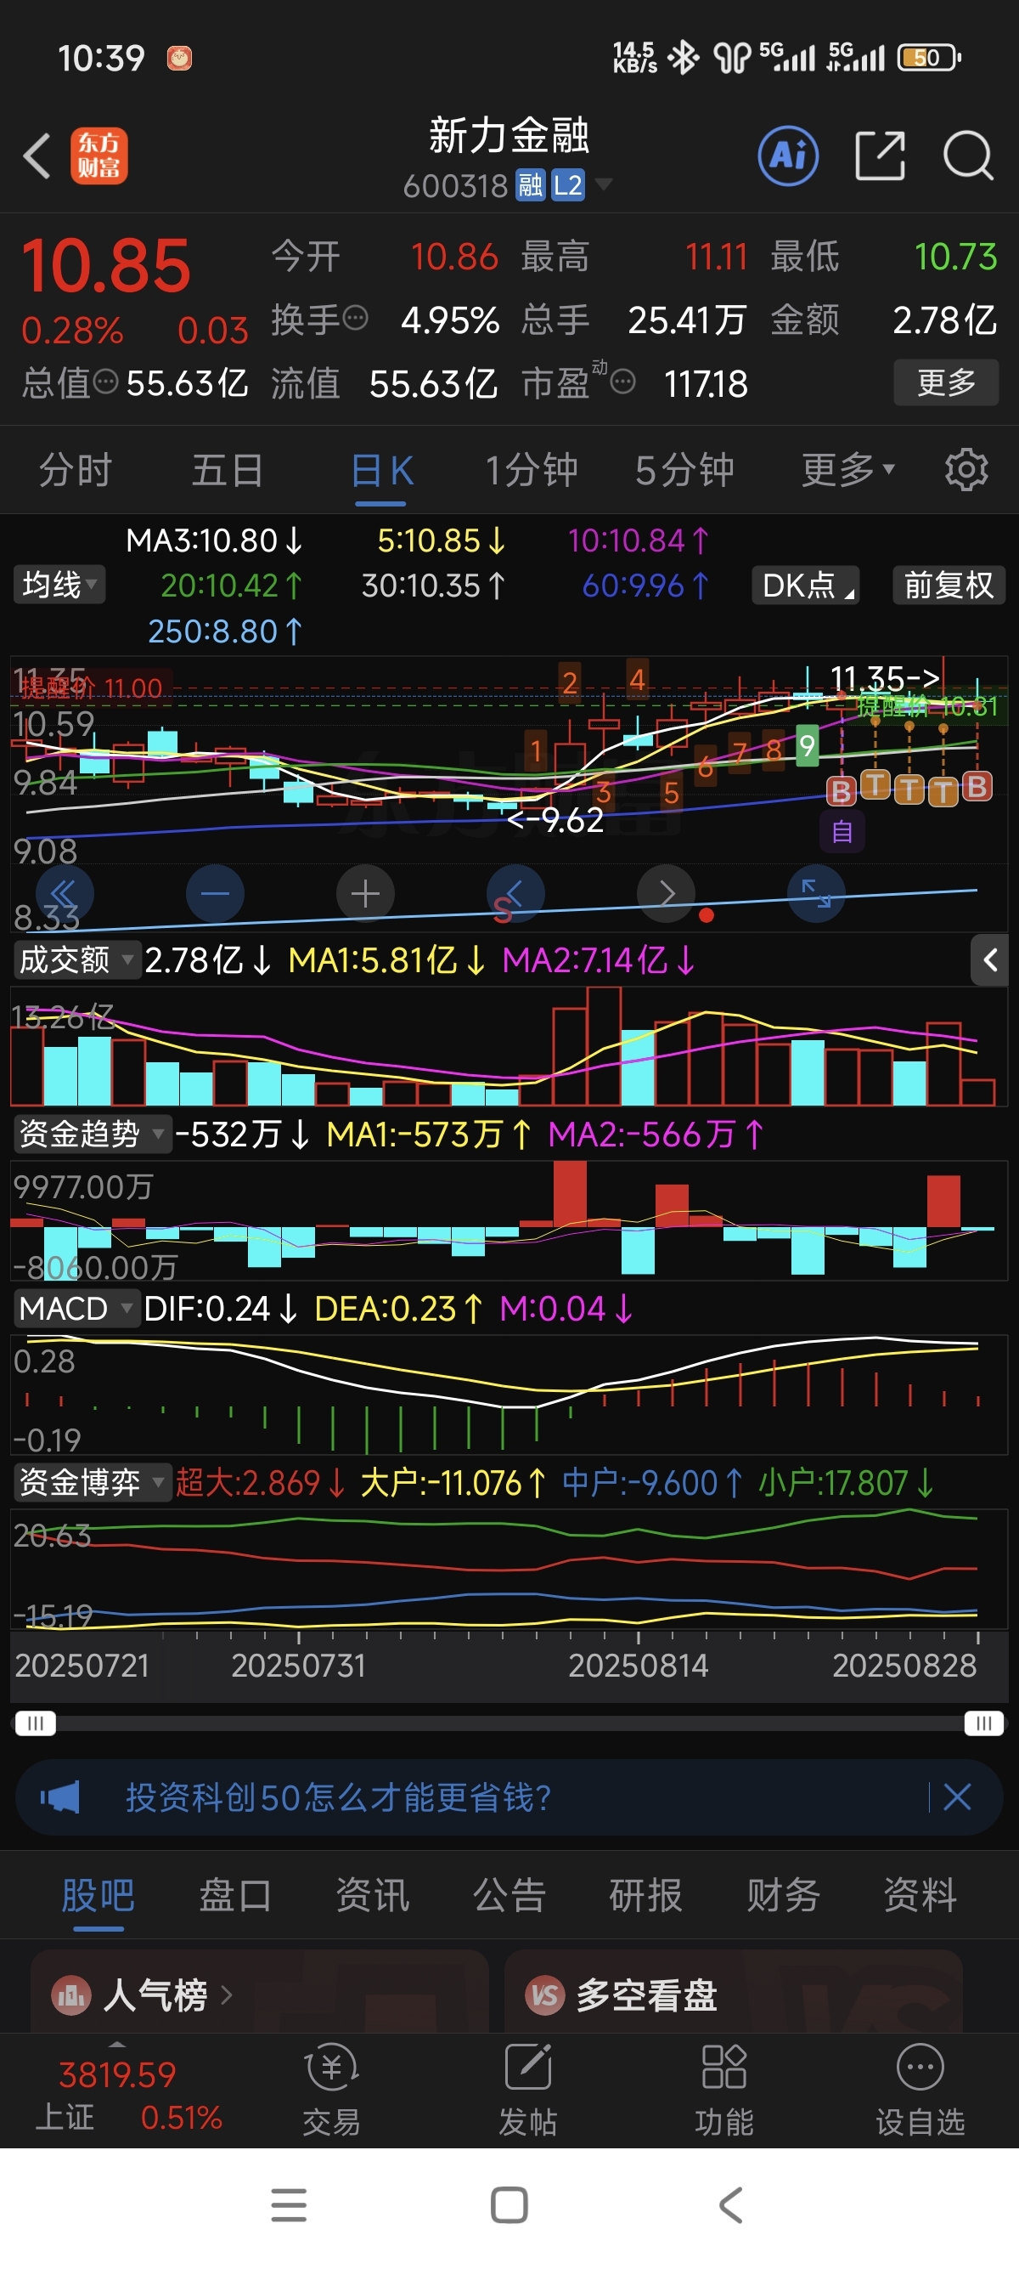Open 功能 functions icon

tap(724, 2090)
